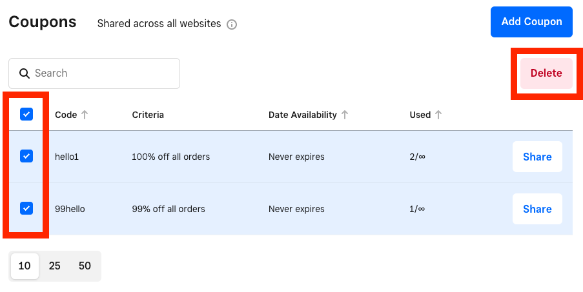The height and width of the screenshot is (292, 583).
Task: Show 25 coupons per page
Action: click(55, 266)
